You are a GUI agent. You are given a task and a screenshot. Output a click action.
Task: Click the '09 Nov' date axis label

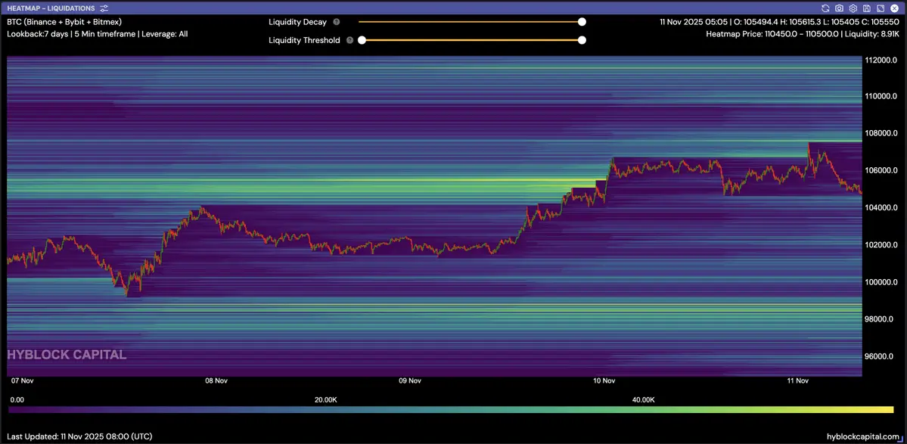(409, 380)
